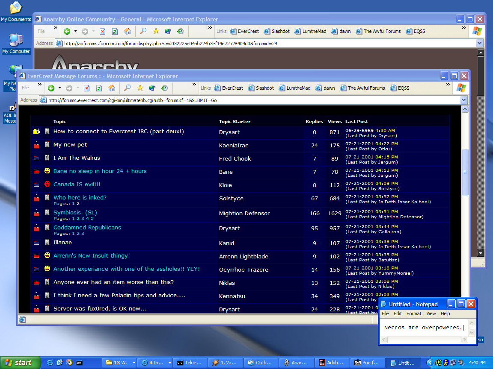Click Home in the EverCrest Message Forums toolbar
Image resolution: width=493 pixels, height=369 pixels.
pyautogui.click(x=112, y=88)
